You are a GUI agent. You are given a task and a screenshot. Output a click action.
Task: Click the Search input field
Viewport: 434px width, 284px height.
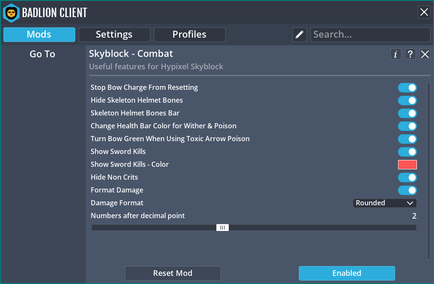(x=370, y=35)
